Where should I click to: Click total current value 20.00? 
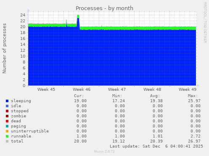pyautogui.click(x=80, y=141)
